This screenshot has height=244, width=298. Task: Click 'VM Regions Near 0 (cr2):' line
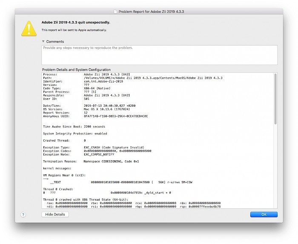click(64, 175)
